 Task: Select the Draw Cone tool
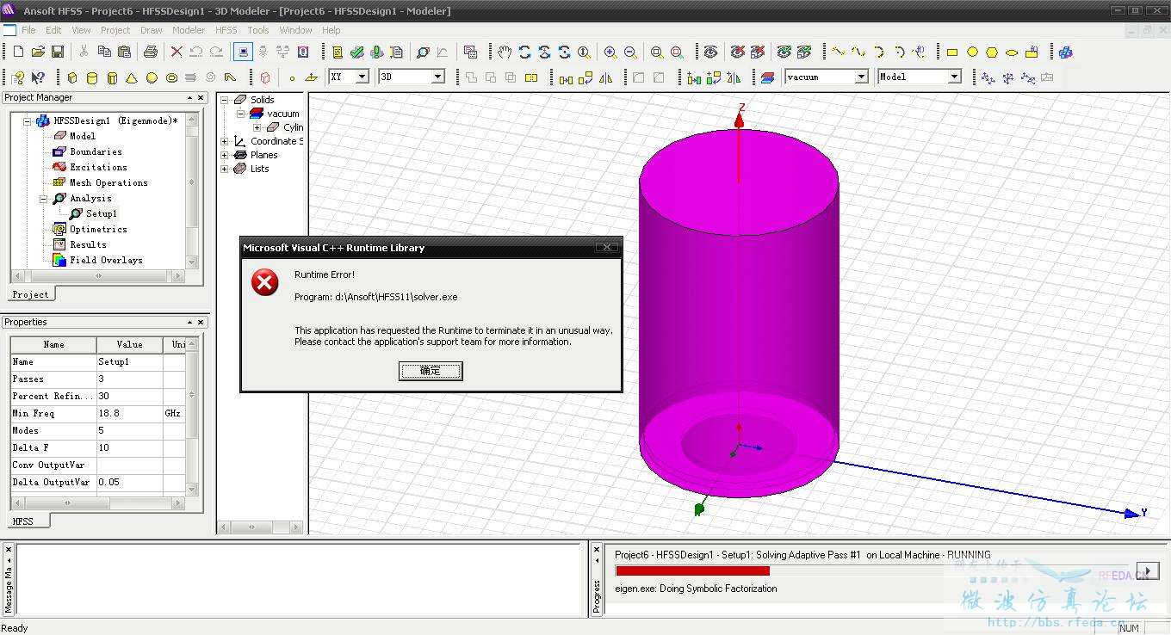tap(132, 77)
